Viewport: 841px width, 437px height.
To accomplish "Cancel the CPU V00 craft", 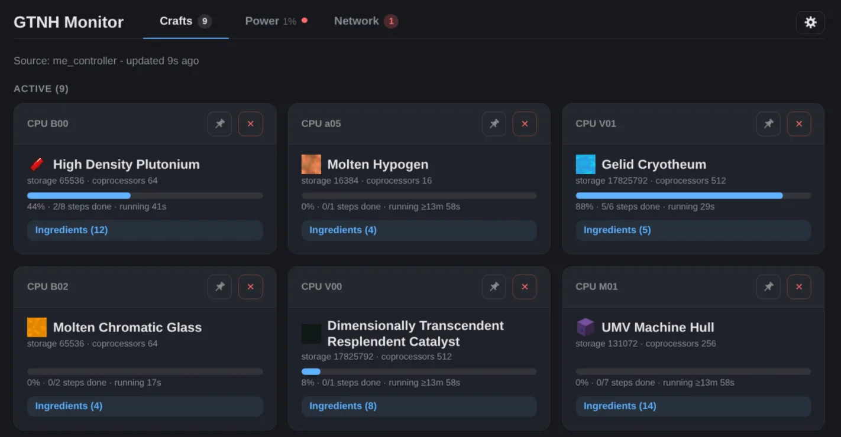I will [x=525, y=287].
